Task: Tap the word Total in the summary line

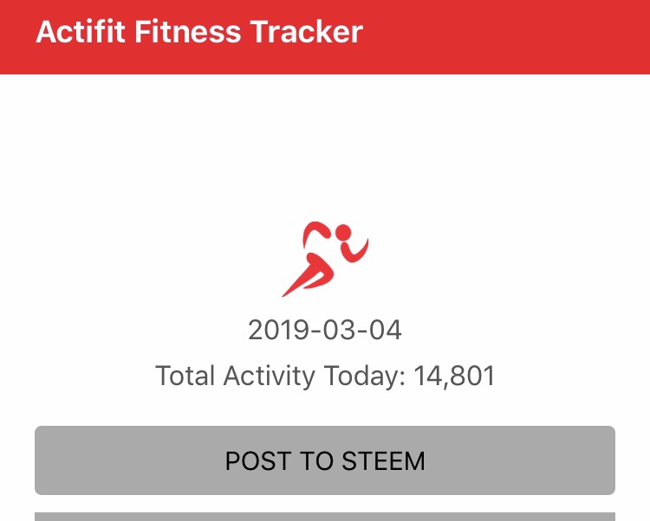Action: coord(185,376)
